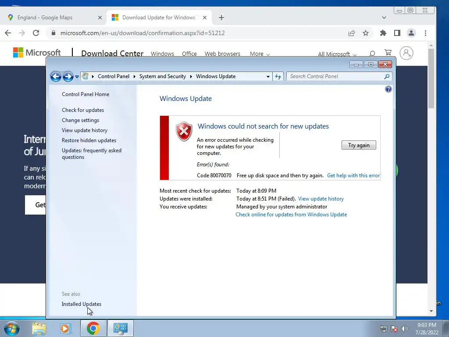Click the padlock site info icon
Image resolution: width=449 pixels, height=337 pixels.
53,33
